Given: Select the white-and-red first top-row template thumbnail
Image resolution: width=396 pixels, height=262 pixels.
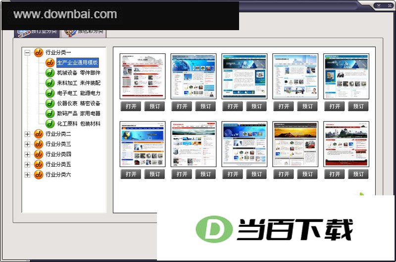Looking at the screenshot, I should tap(143, 76).
